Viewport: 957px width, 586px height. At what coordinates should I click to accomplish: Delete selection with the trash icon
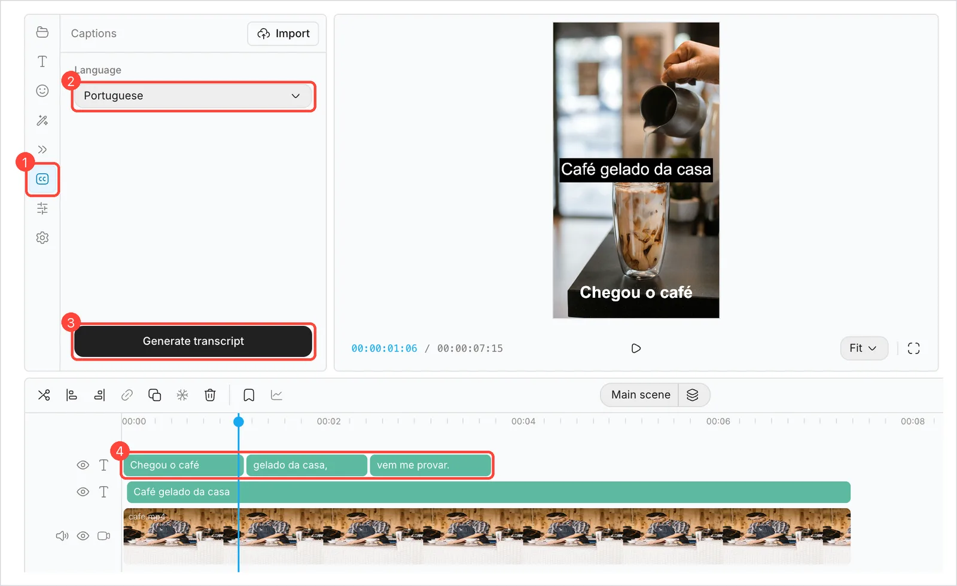coord(210,395)
